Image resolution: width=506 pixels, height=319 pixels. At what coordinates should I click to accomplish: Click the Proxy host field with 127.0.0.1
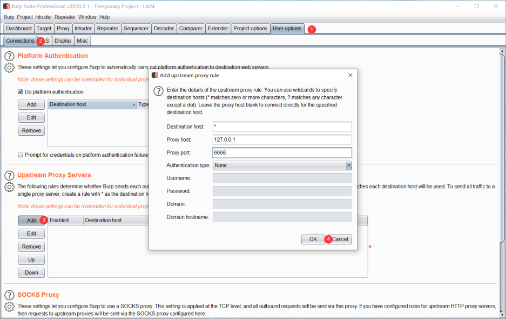[282, 139]
